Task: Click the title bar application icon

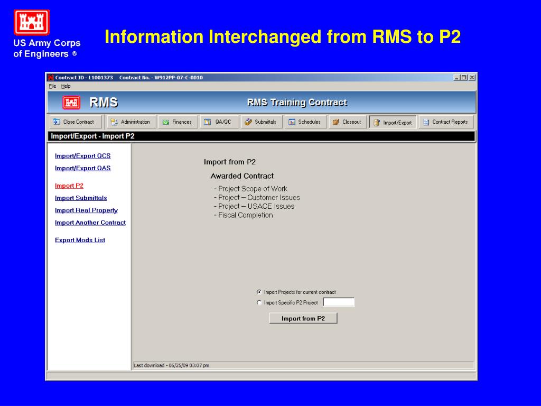Action: [51, 78]
